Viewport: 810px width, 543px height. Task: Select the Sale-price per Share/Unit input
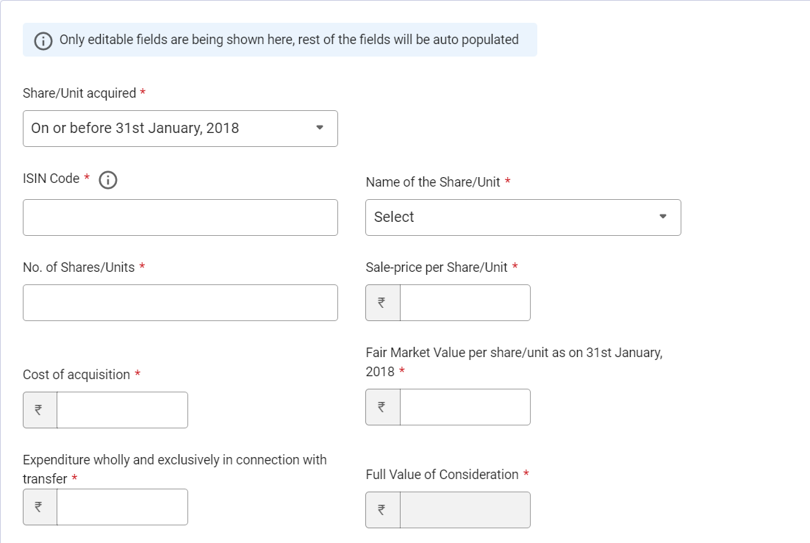point(465,303)
